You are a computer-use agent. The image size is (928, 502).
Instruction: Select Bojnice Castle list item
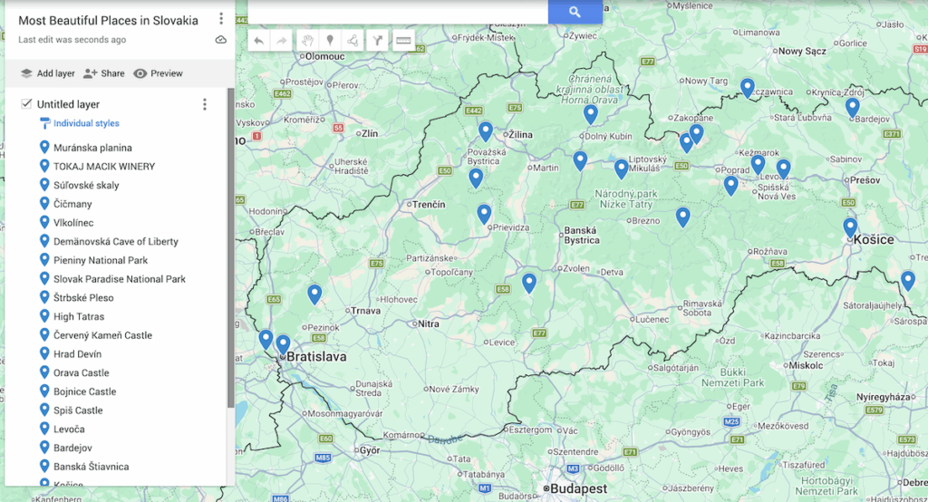[x=84, y=391]
